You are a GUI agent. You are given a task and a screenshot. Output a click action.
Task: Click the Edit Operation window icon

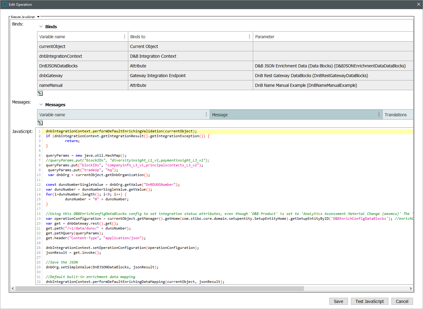pyautogui.click(x=5, y=5)
